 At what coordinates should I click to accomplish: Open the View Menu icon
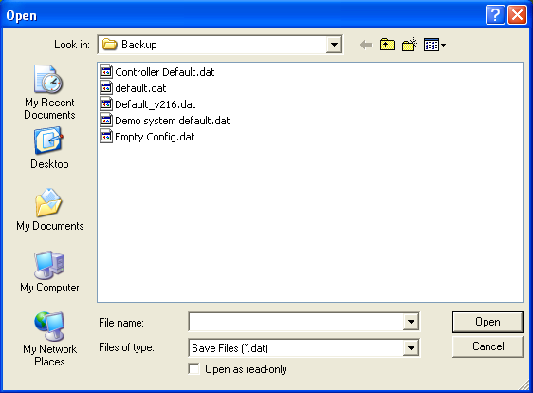[434, 45]
